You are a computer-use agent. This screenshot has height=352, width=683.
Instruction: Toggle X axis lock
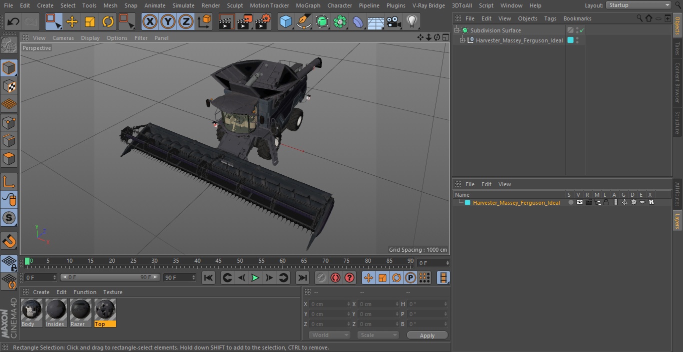click(149, 21)
